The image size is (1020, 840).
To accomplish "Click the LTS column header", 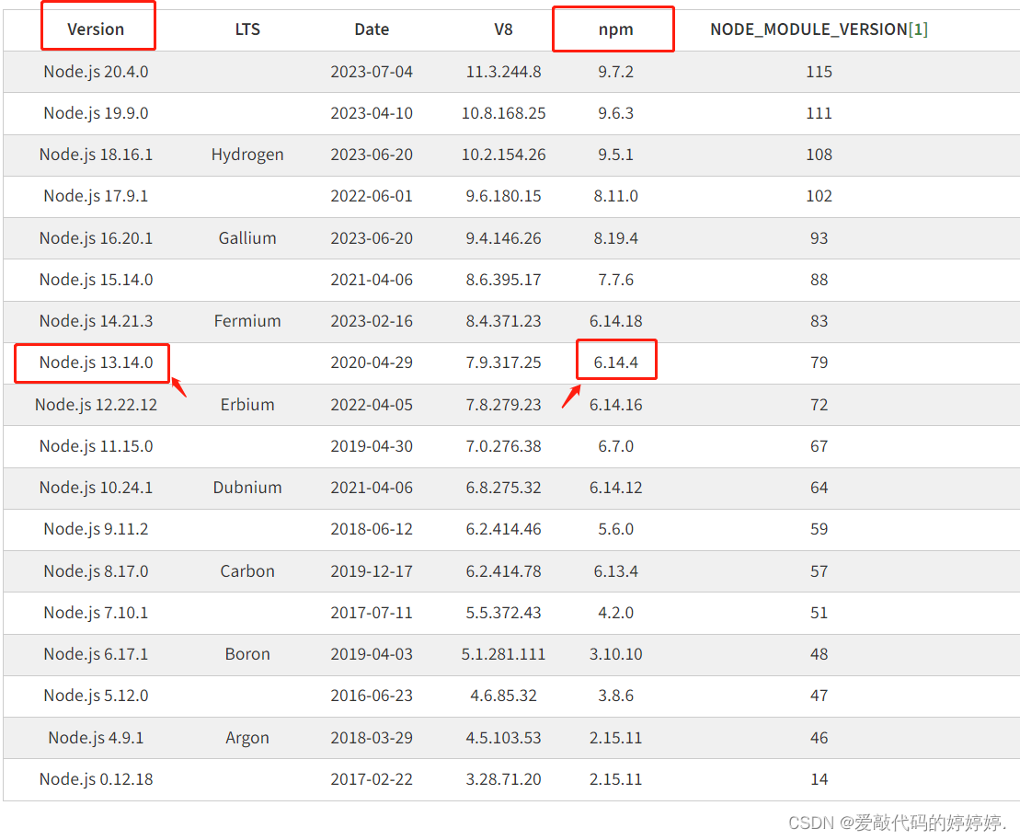I will [247, 29].
